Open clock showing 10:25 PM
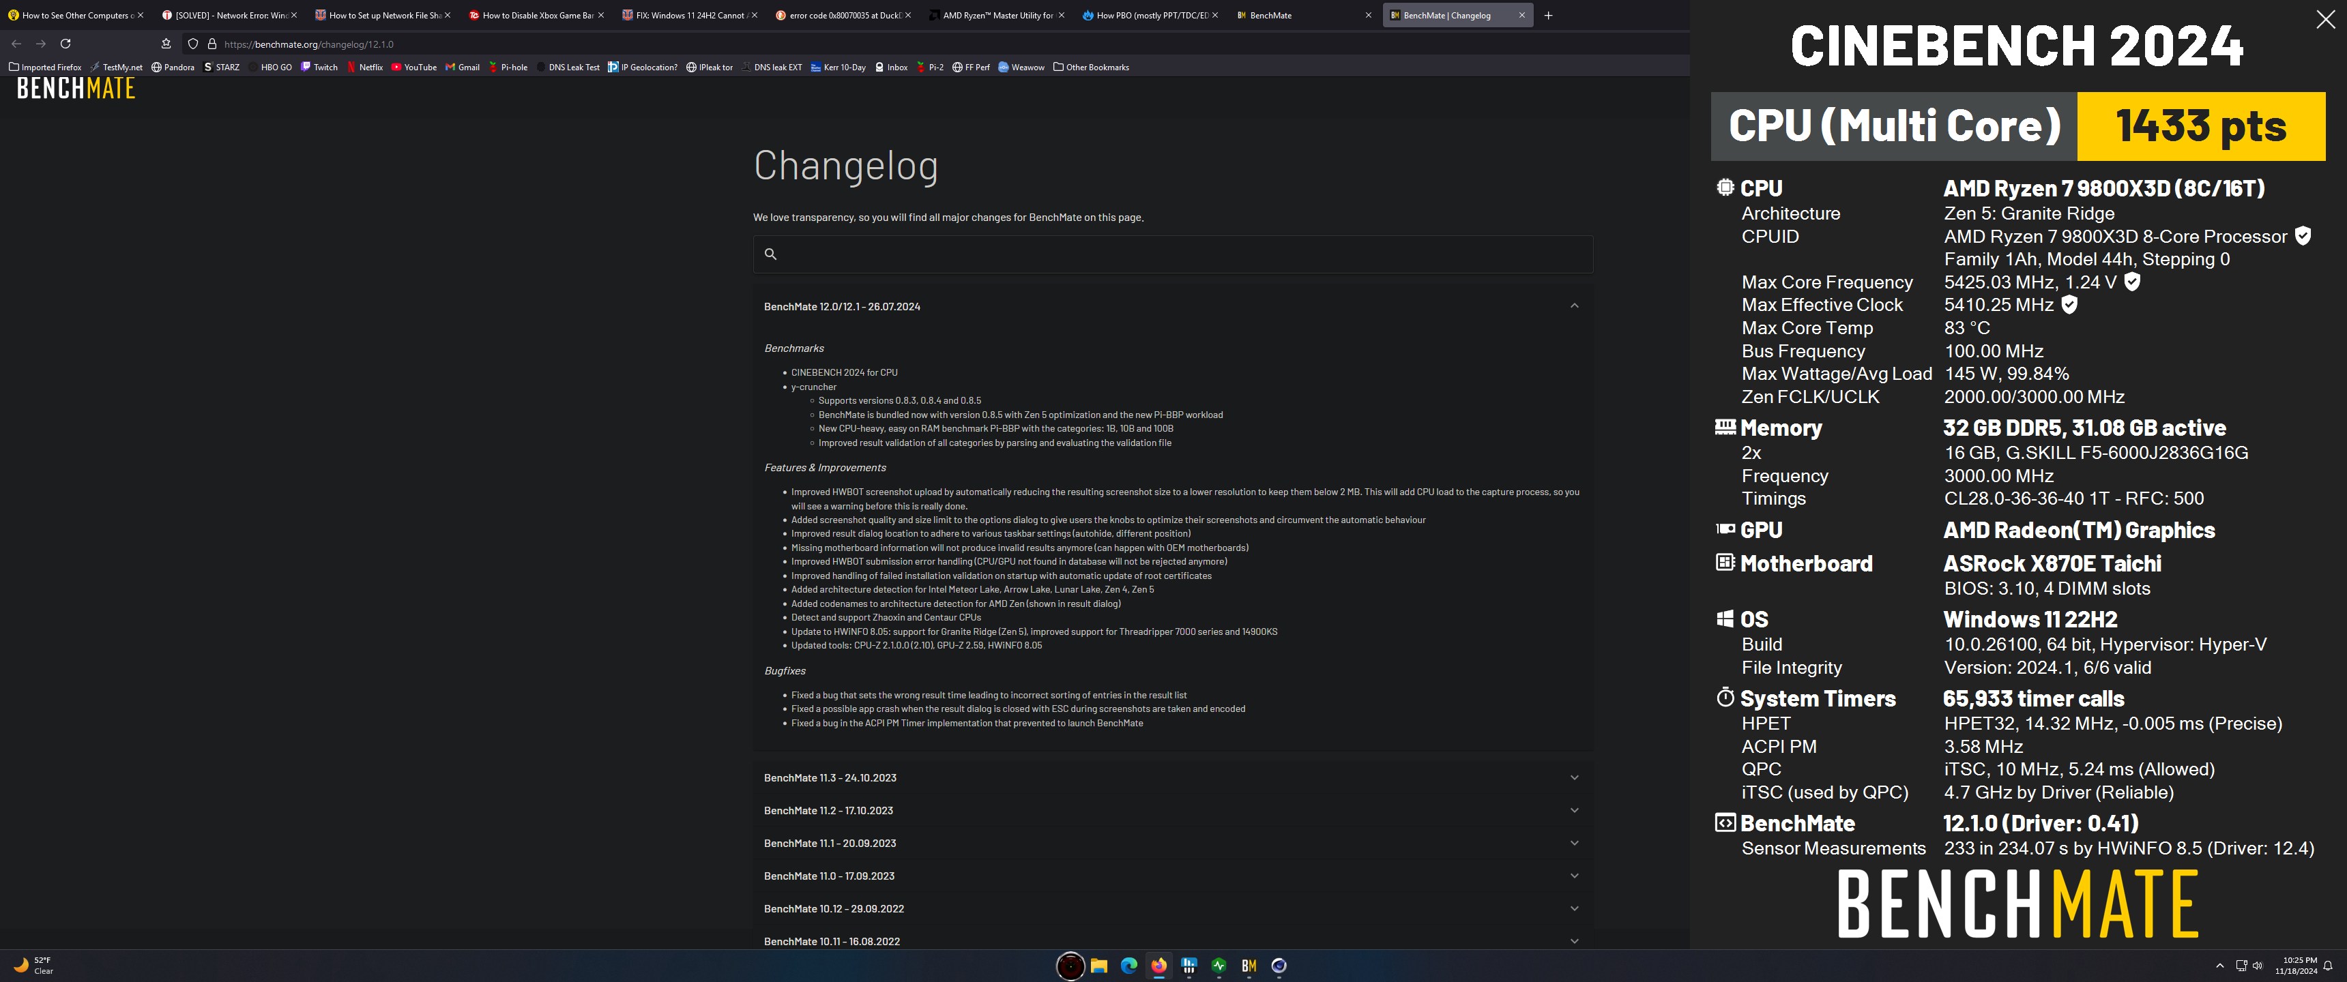This screenshot has width=2347, height=982. point(2296,966)
